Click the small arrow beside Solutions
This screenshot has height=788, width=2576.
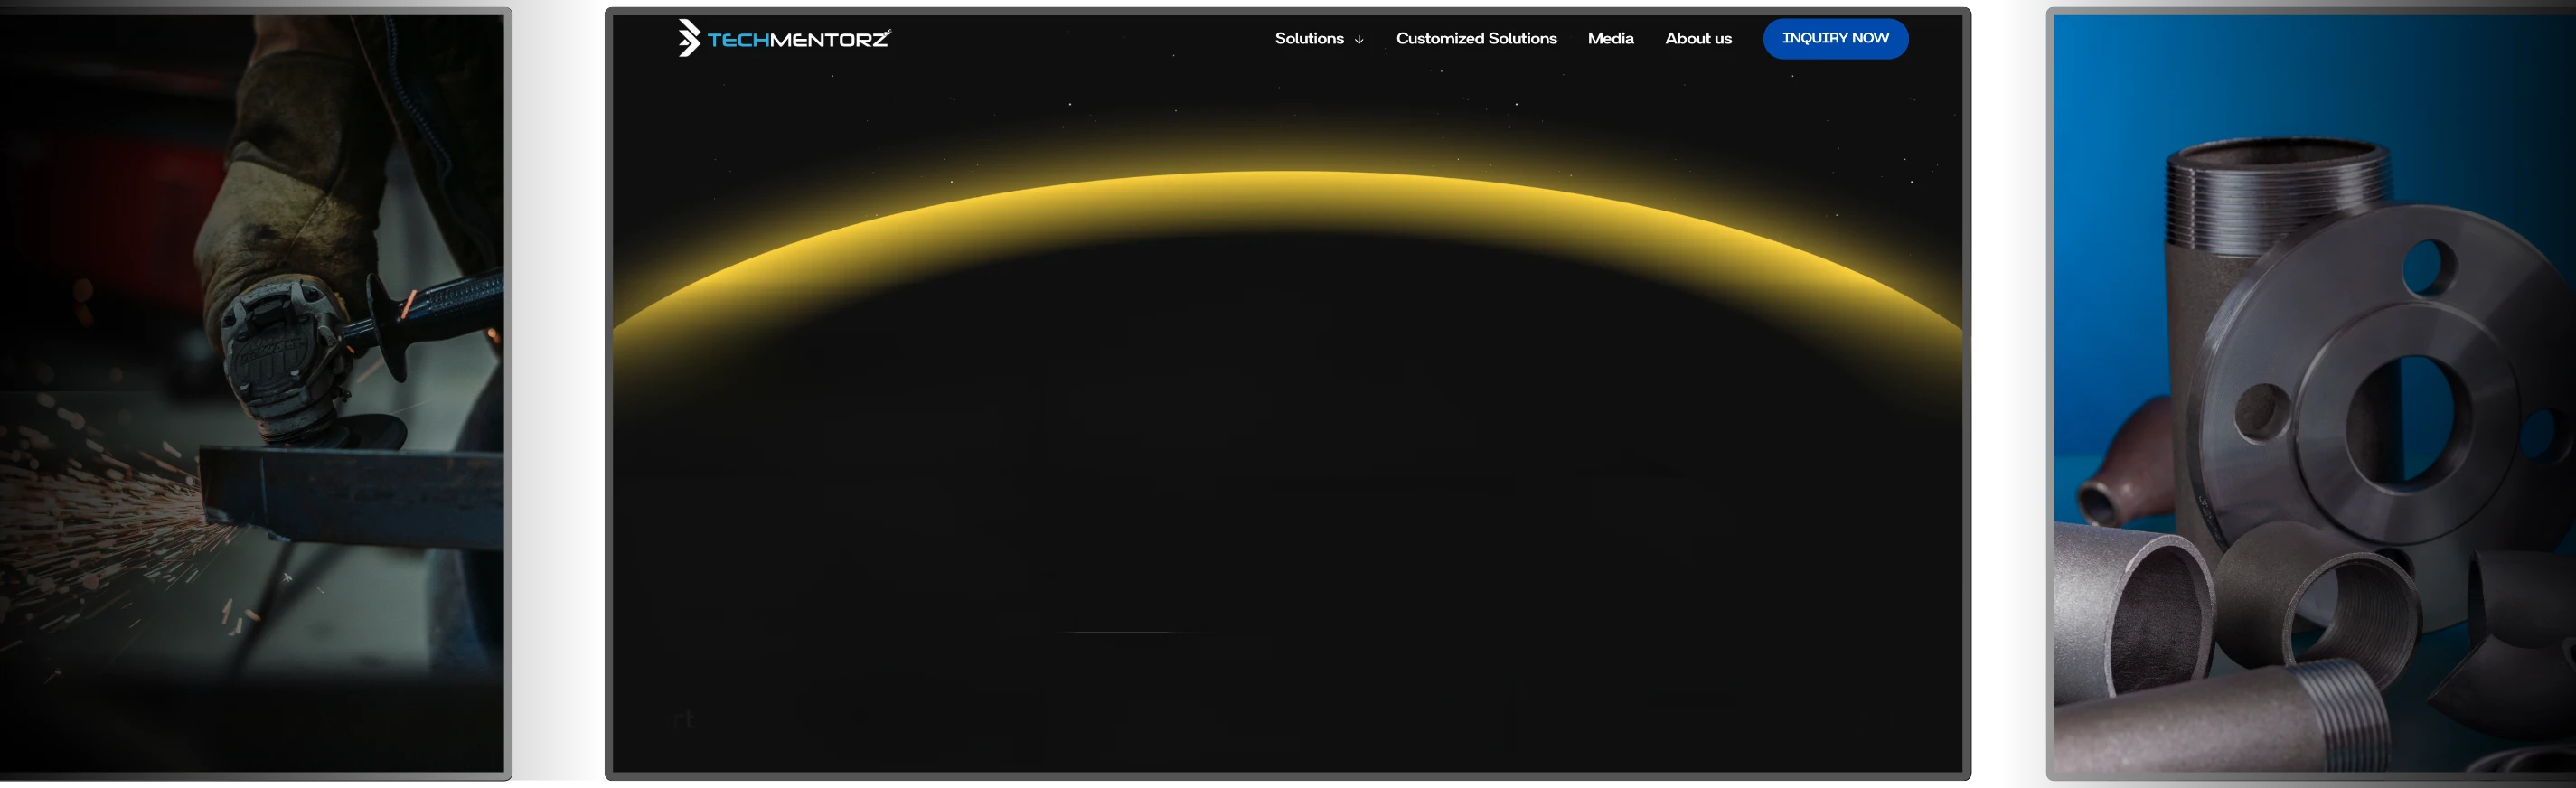tap(1358, 40)
